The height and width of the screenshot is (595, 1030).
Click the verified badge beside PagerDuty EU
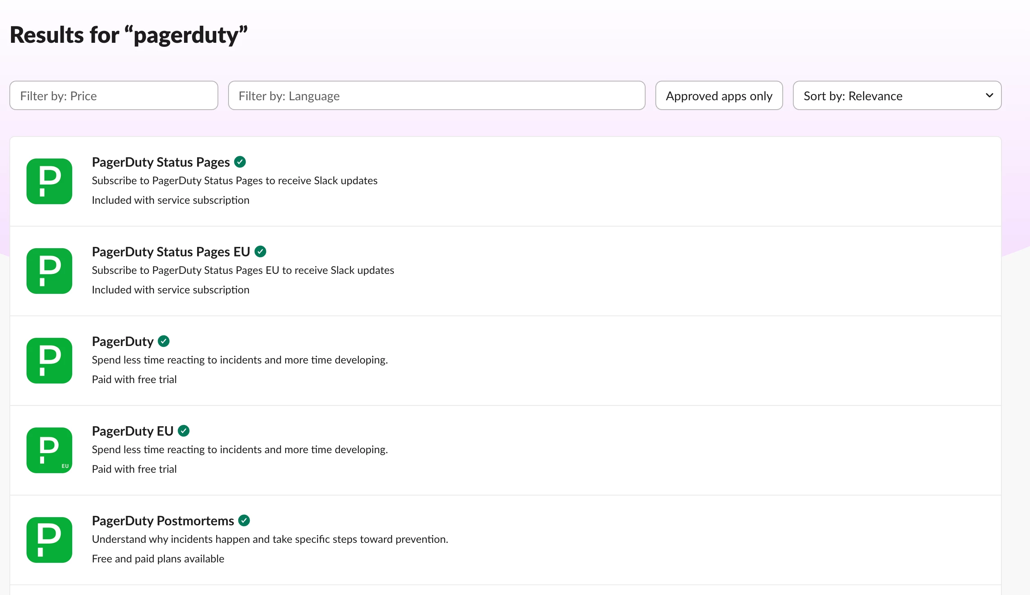[x=184, y=431]
